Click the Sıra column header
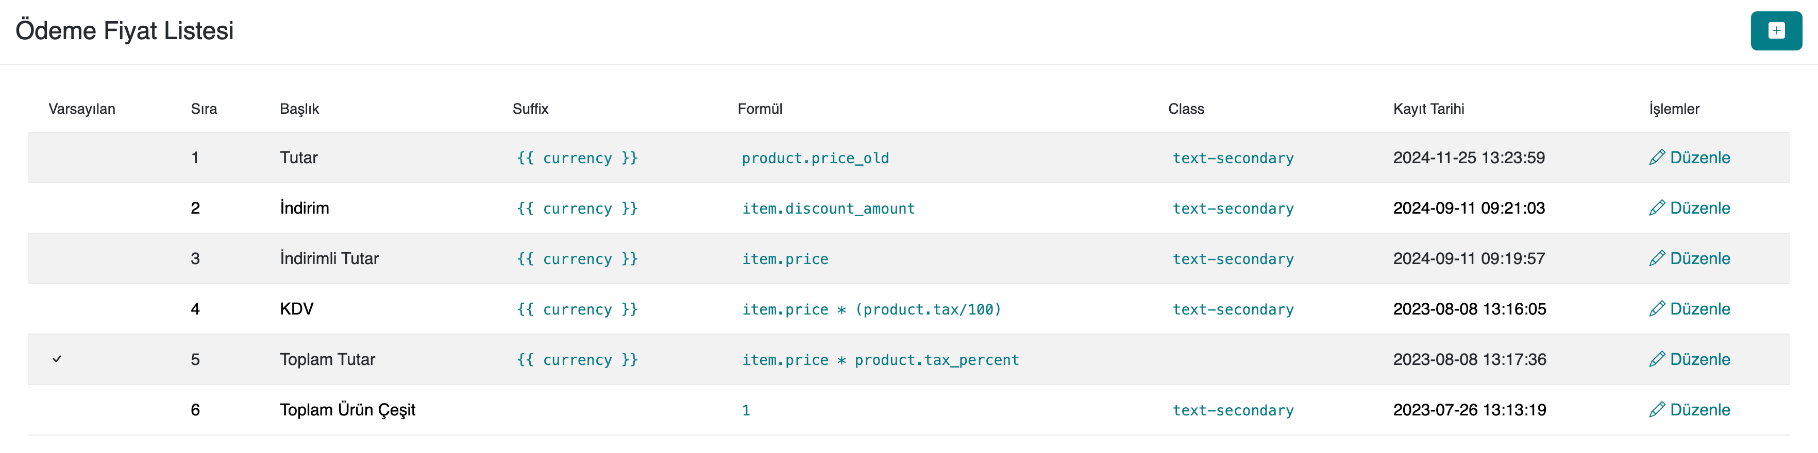 point(204,109)
